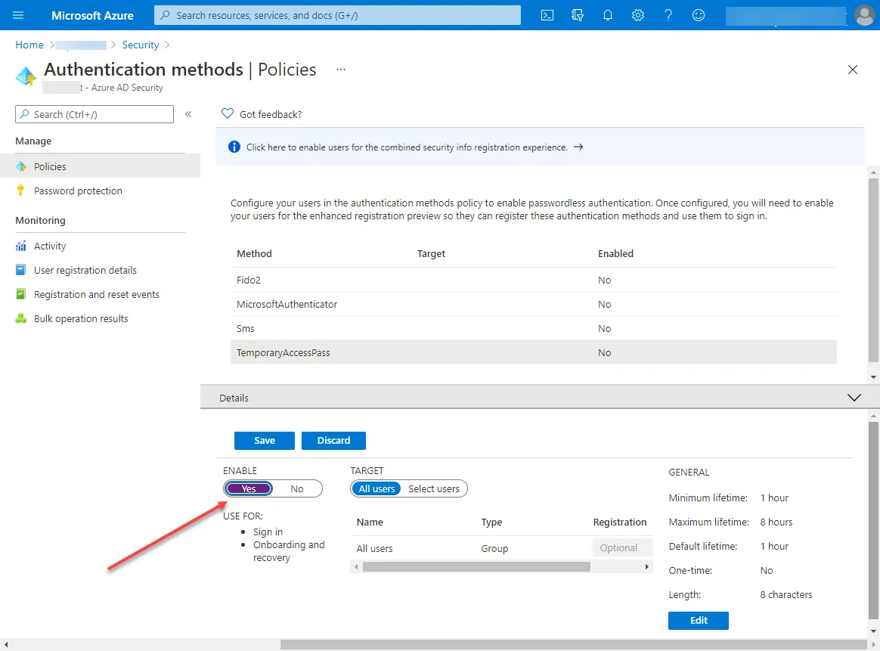Select the MicrosoftAuthenticator method row
The width and height of the screenshot is (880, 651).
coord(533,304)
